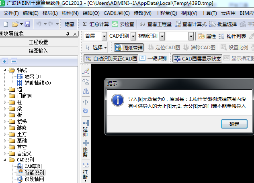254x183 pixels.
Task: Click 设置比例 set scale tool
Action: click(234, 48)
